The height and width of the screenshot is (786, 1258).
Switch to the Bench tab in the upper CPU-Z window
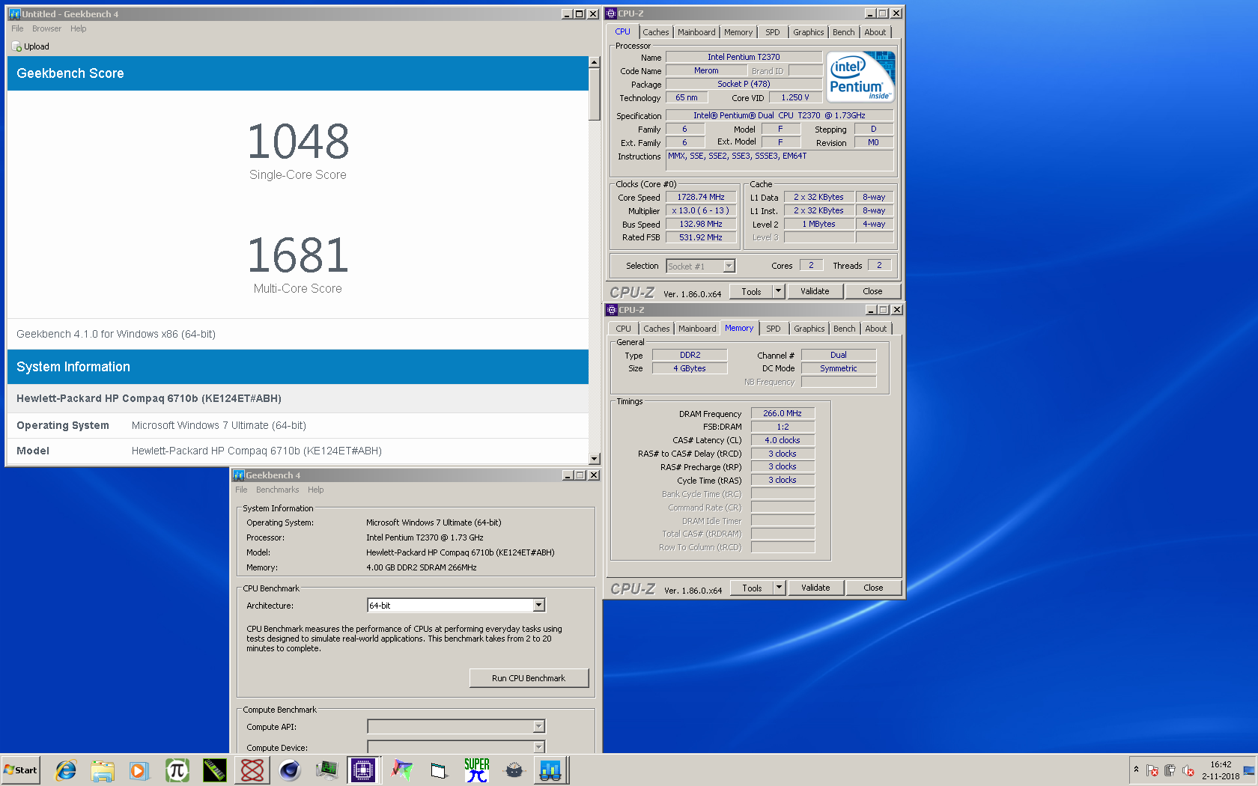(844, 32)
